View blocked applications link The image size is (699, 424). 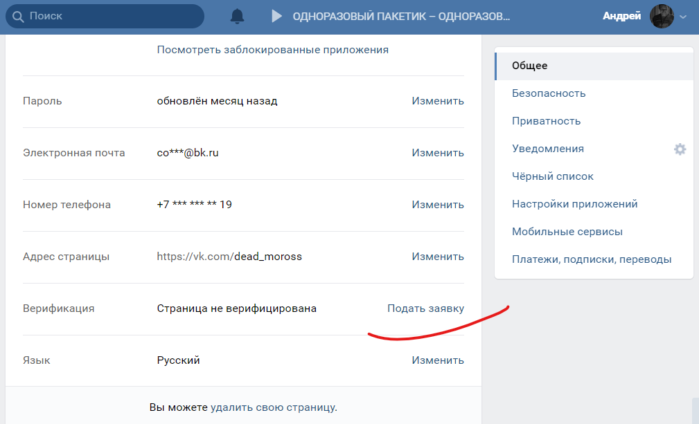coord(273,50)
